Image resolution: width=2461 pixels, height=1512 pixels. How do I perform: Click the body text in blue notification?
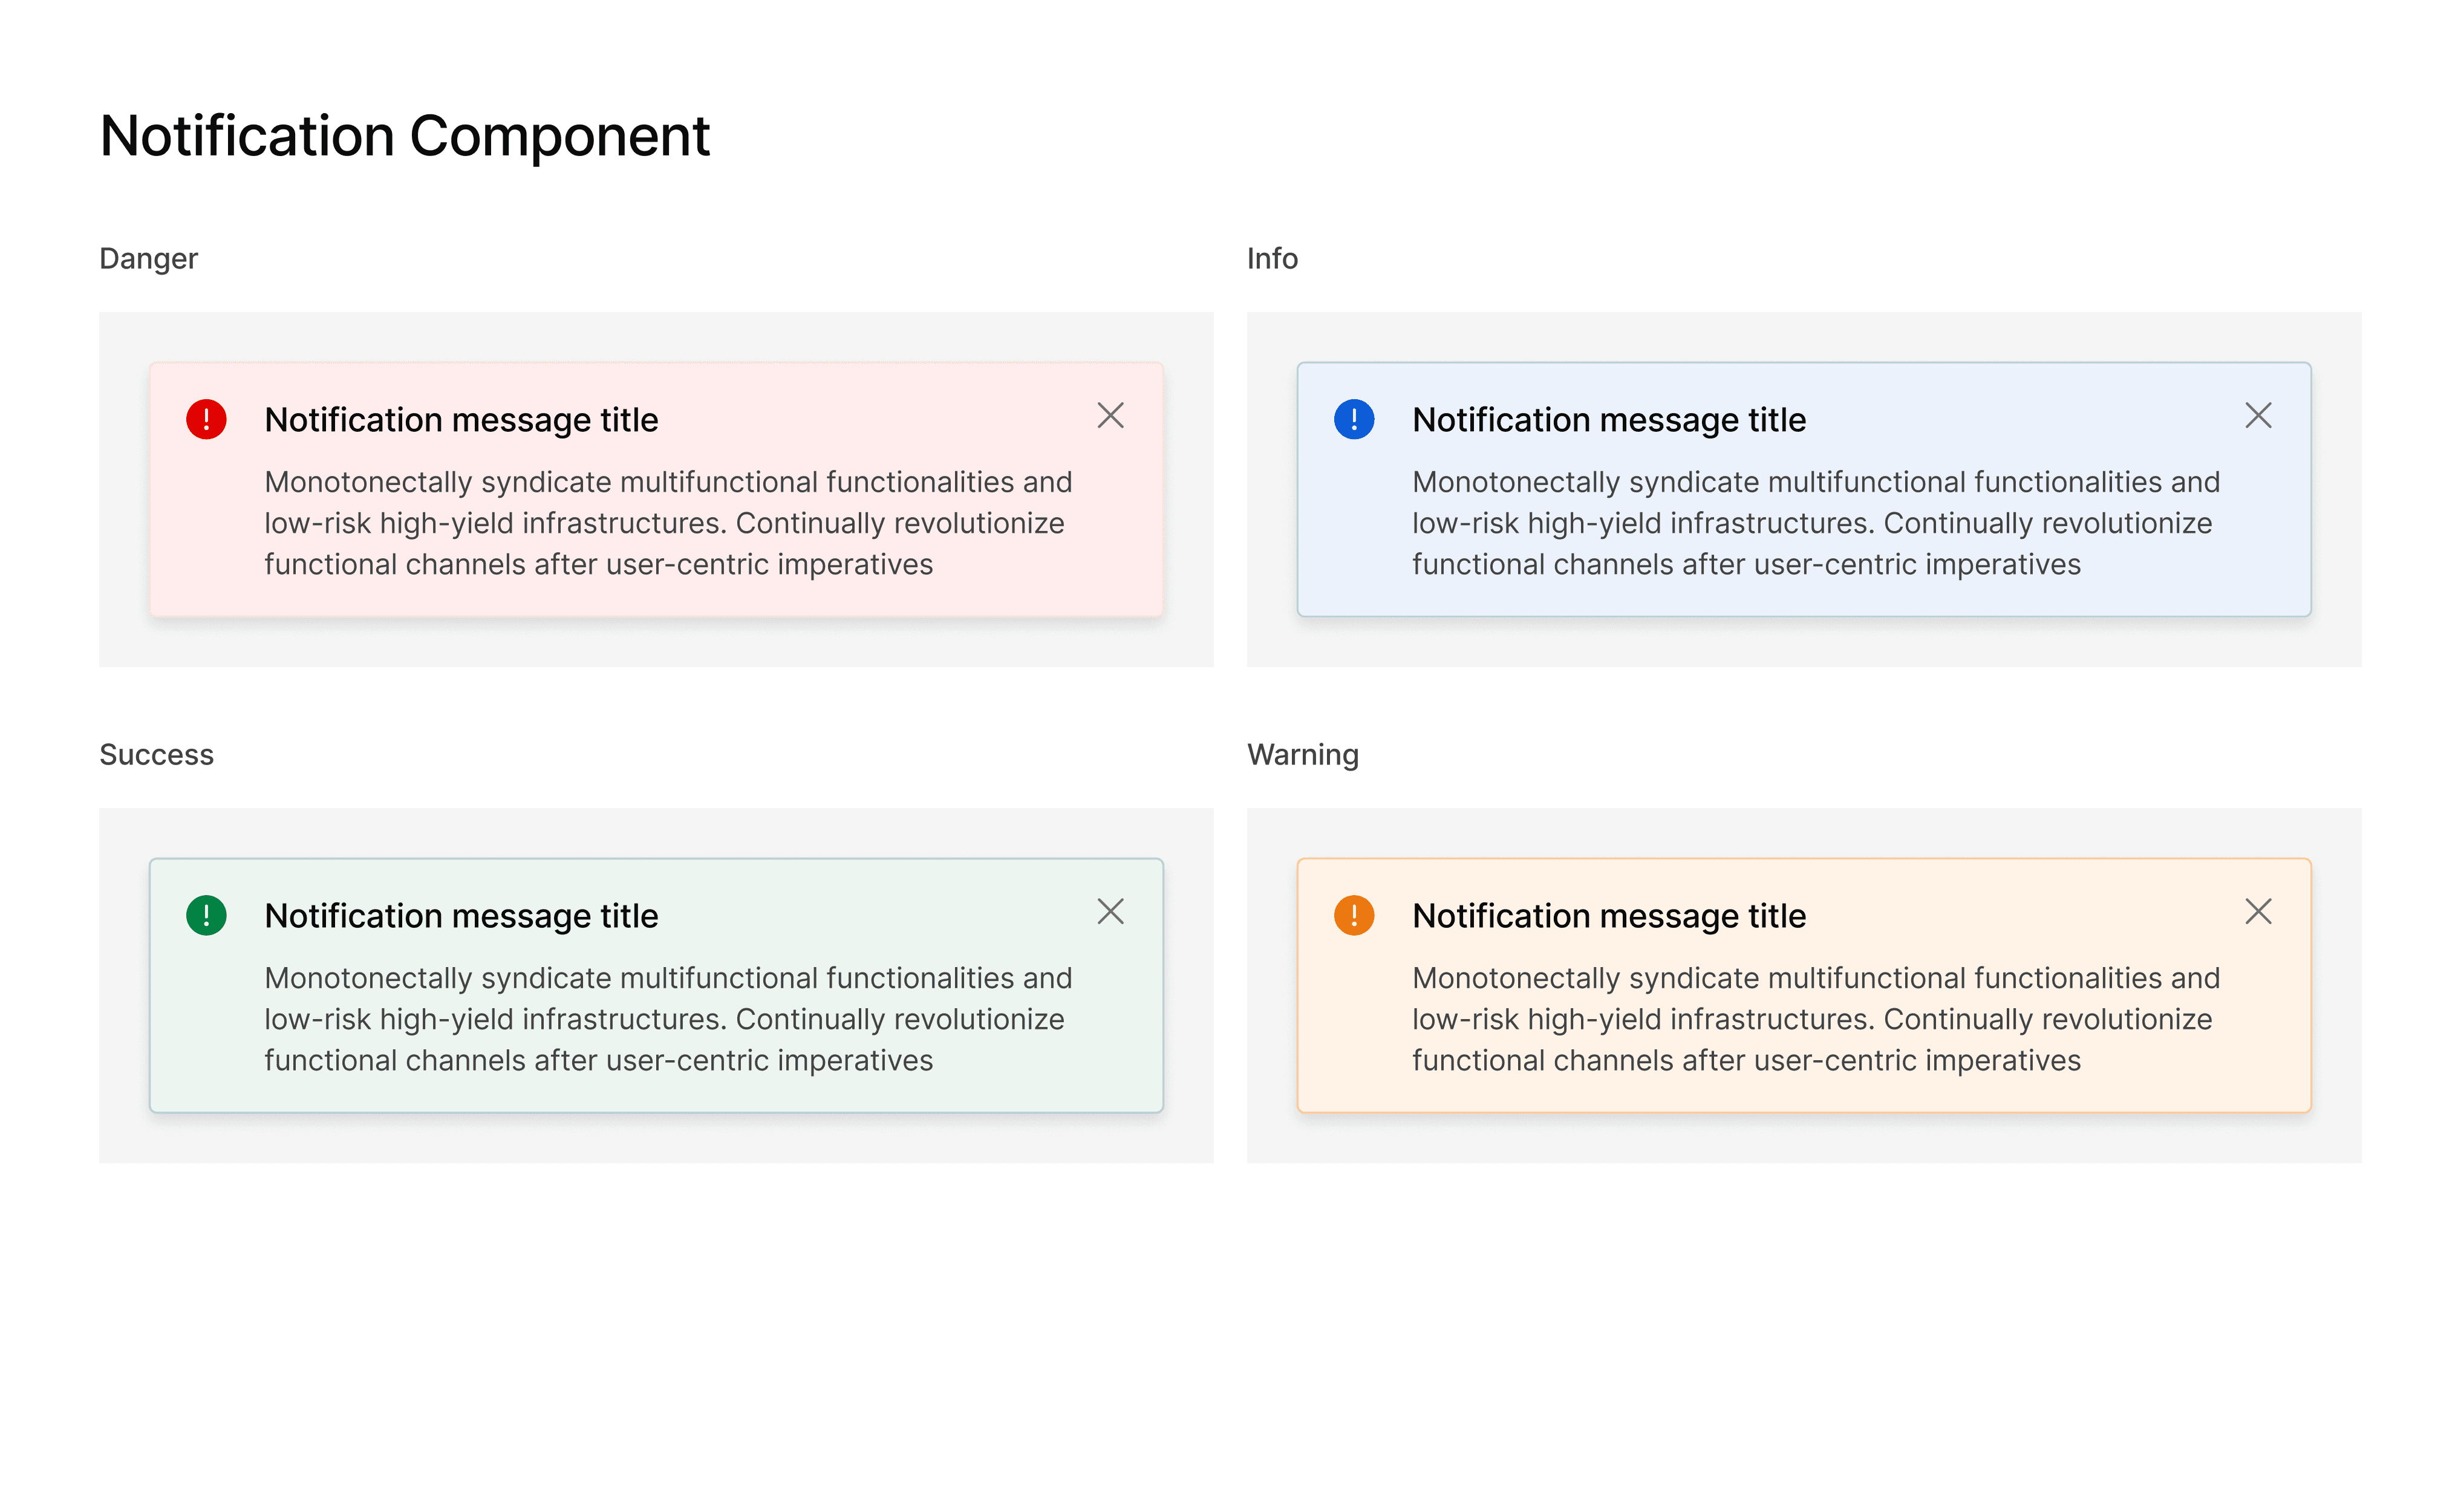pyautogui.click(x=1816, y=523)
